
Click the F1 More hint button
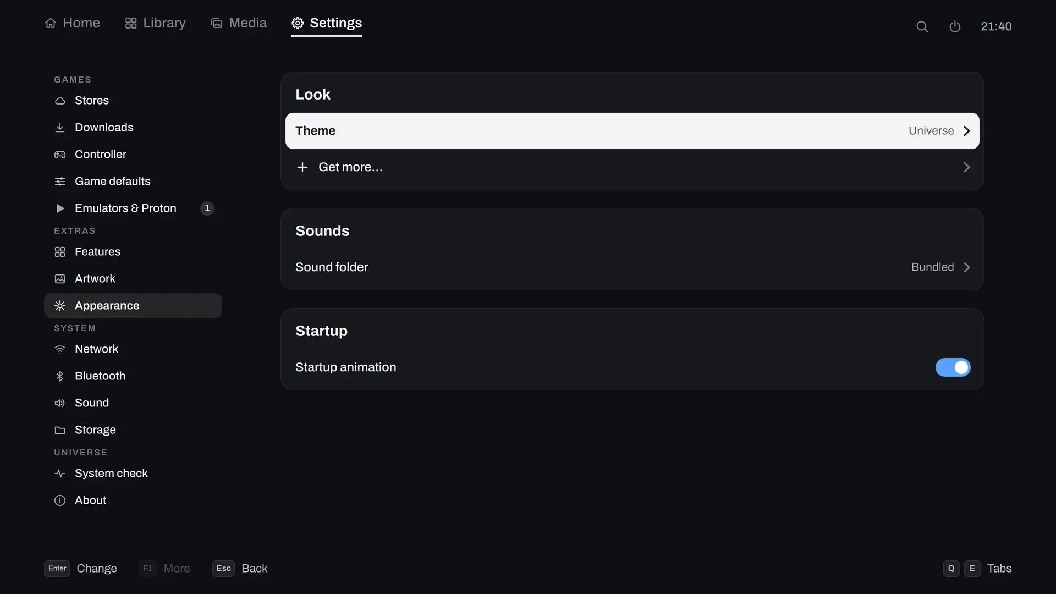point(164,569)
